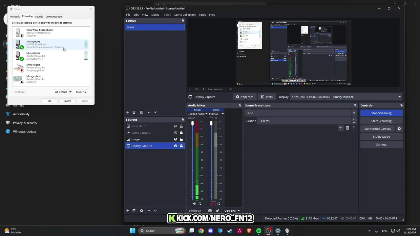Switch audio mixer layout icon
The height and width of the screenshot is (236, 420).
[x=210, y=211]
